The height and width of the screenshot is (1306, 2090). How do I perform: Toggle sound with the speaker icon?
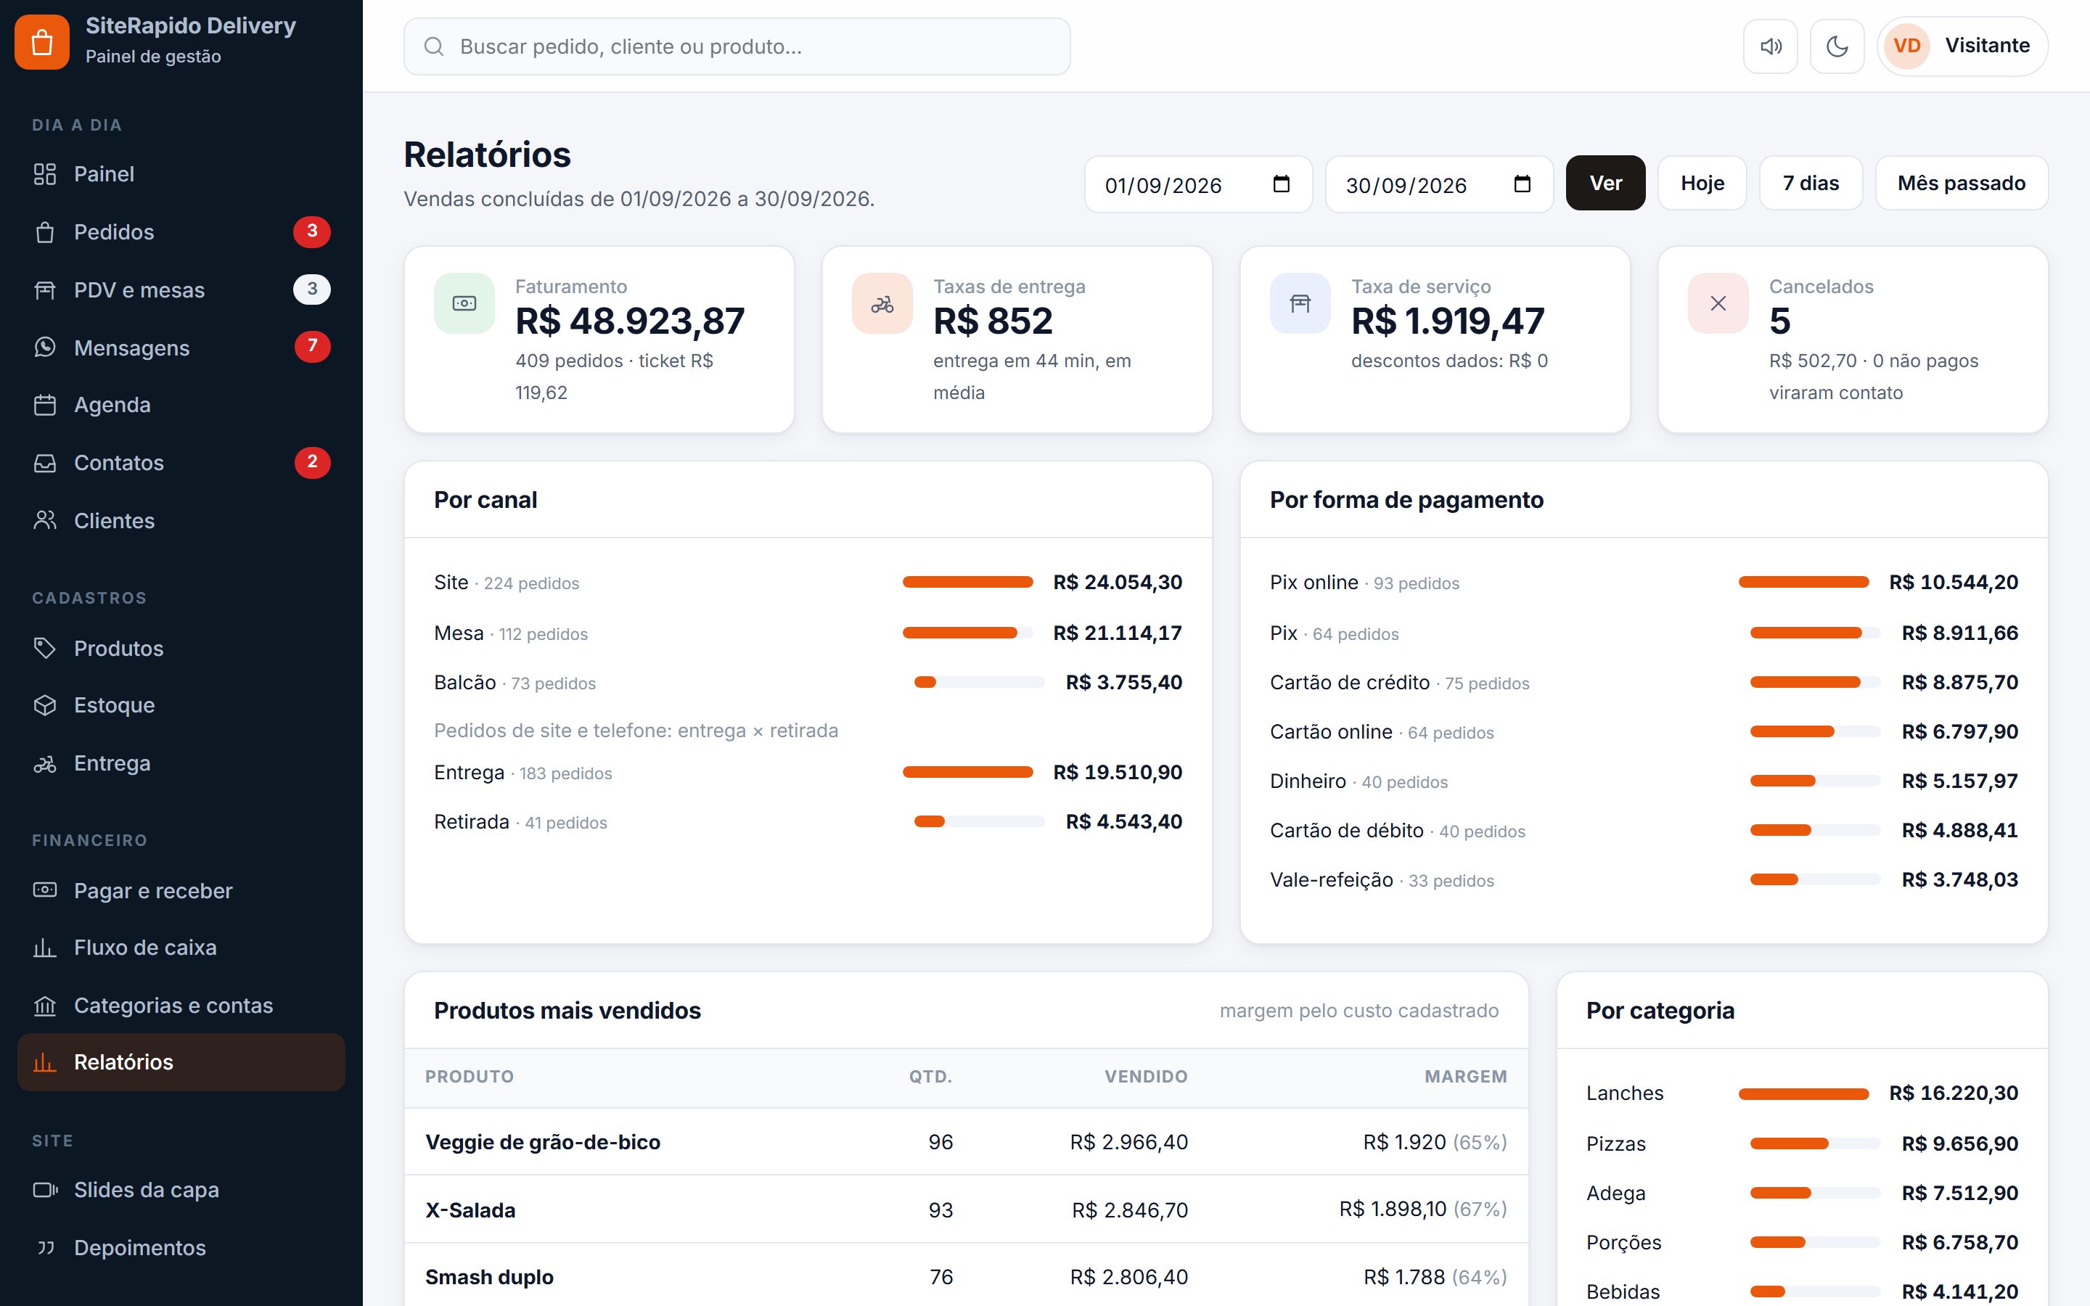(x=1771, y=46)
